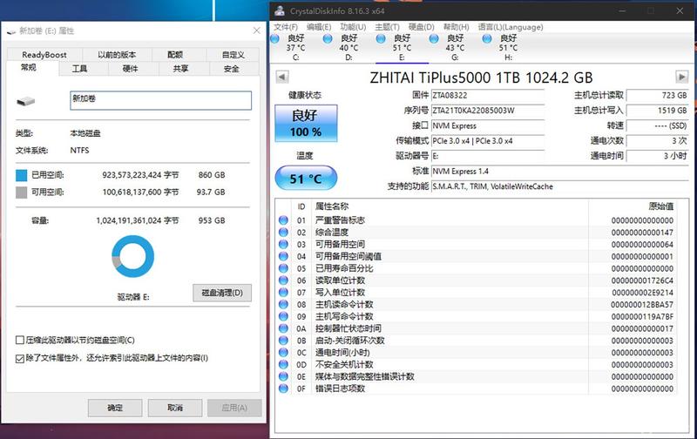697x439 pixels.
Task: Click the disk usage donut chart
Action: click(132, 257)
